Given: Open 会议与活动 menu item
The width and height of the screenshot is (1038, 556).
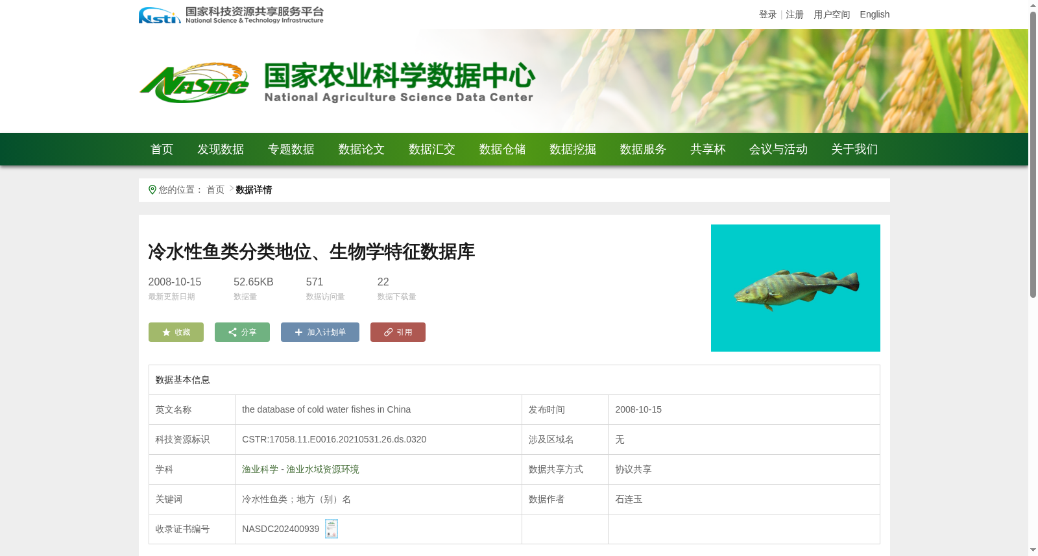Looking at the screenshot, I should click(x=779, y=149).
